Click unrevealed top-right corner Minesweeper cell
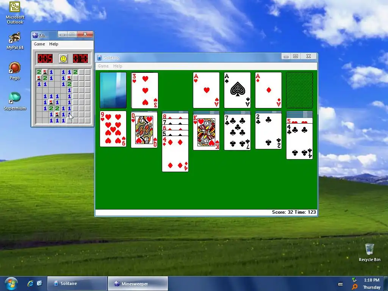Viewport: 388px width, 291px height. pyautogui.click(x=88, y=72)
